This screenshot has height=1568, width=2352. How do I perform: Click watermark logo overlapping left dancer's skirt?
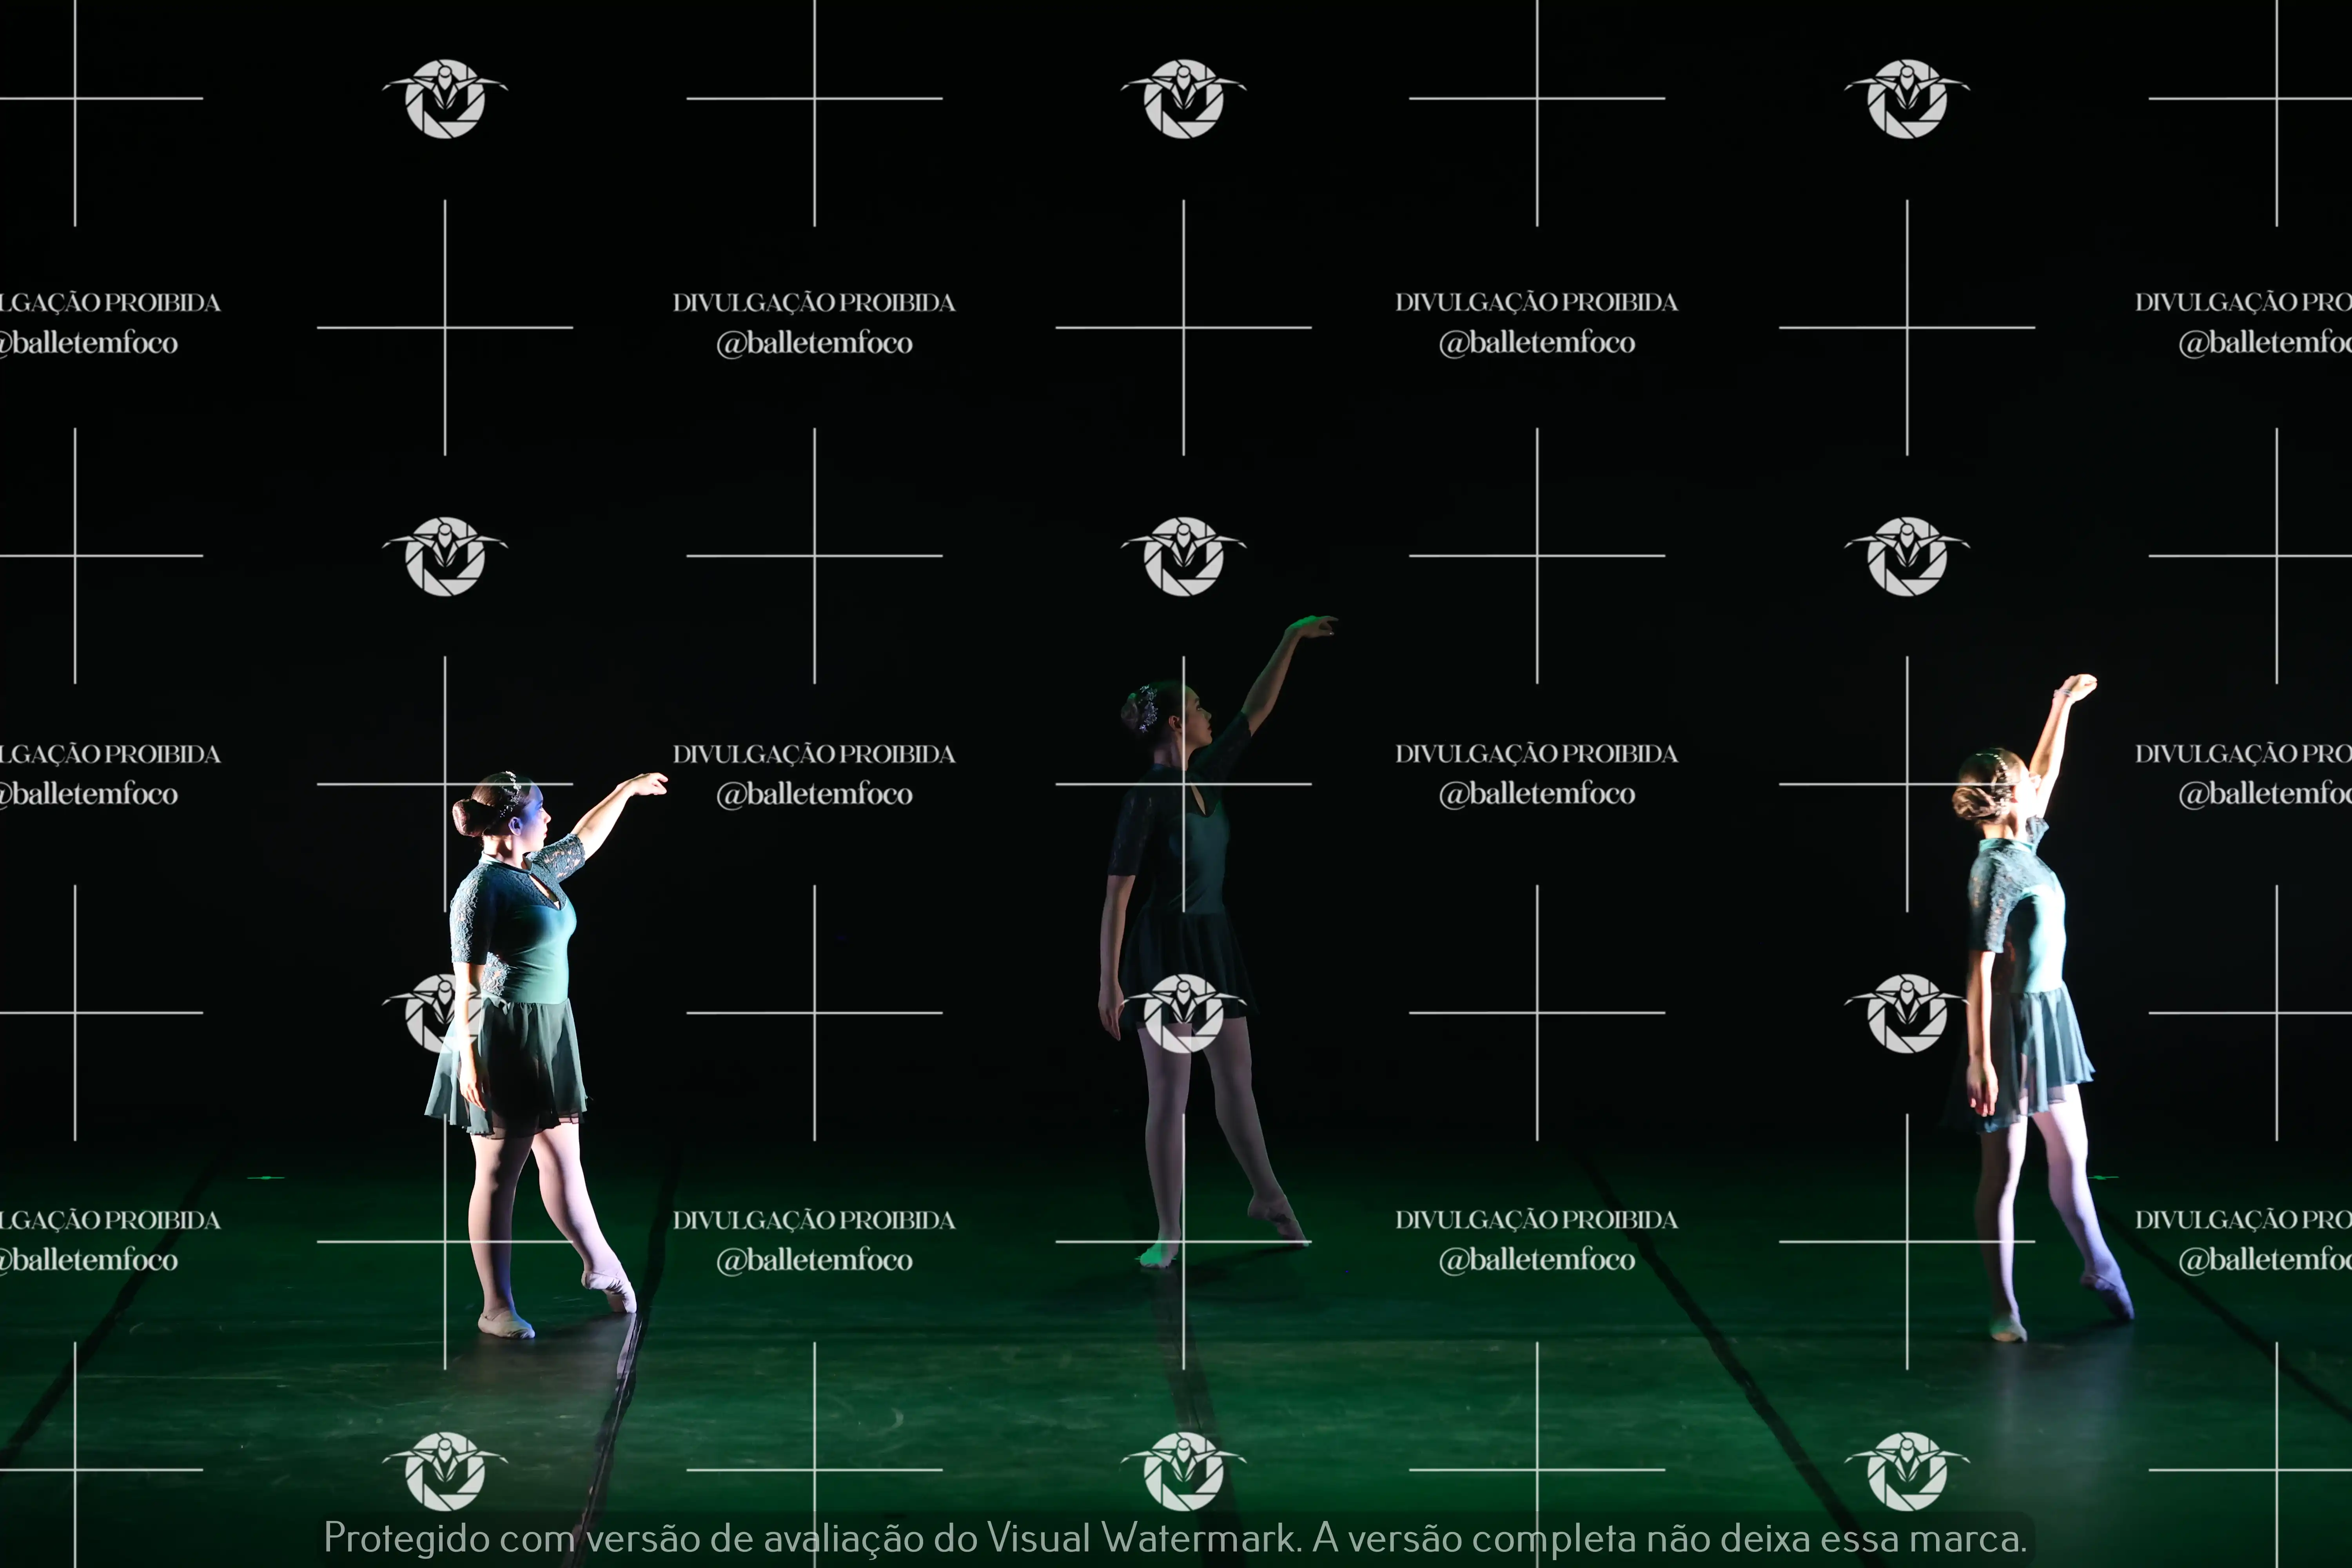tap(440, 1012)
